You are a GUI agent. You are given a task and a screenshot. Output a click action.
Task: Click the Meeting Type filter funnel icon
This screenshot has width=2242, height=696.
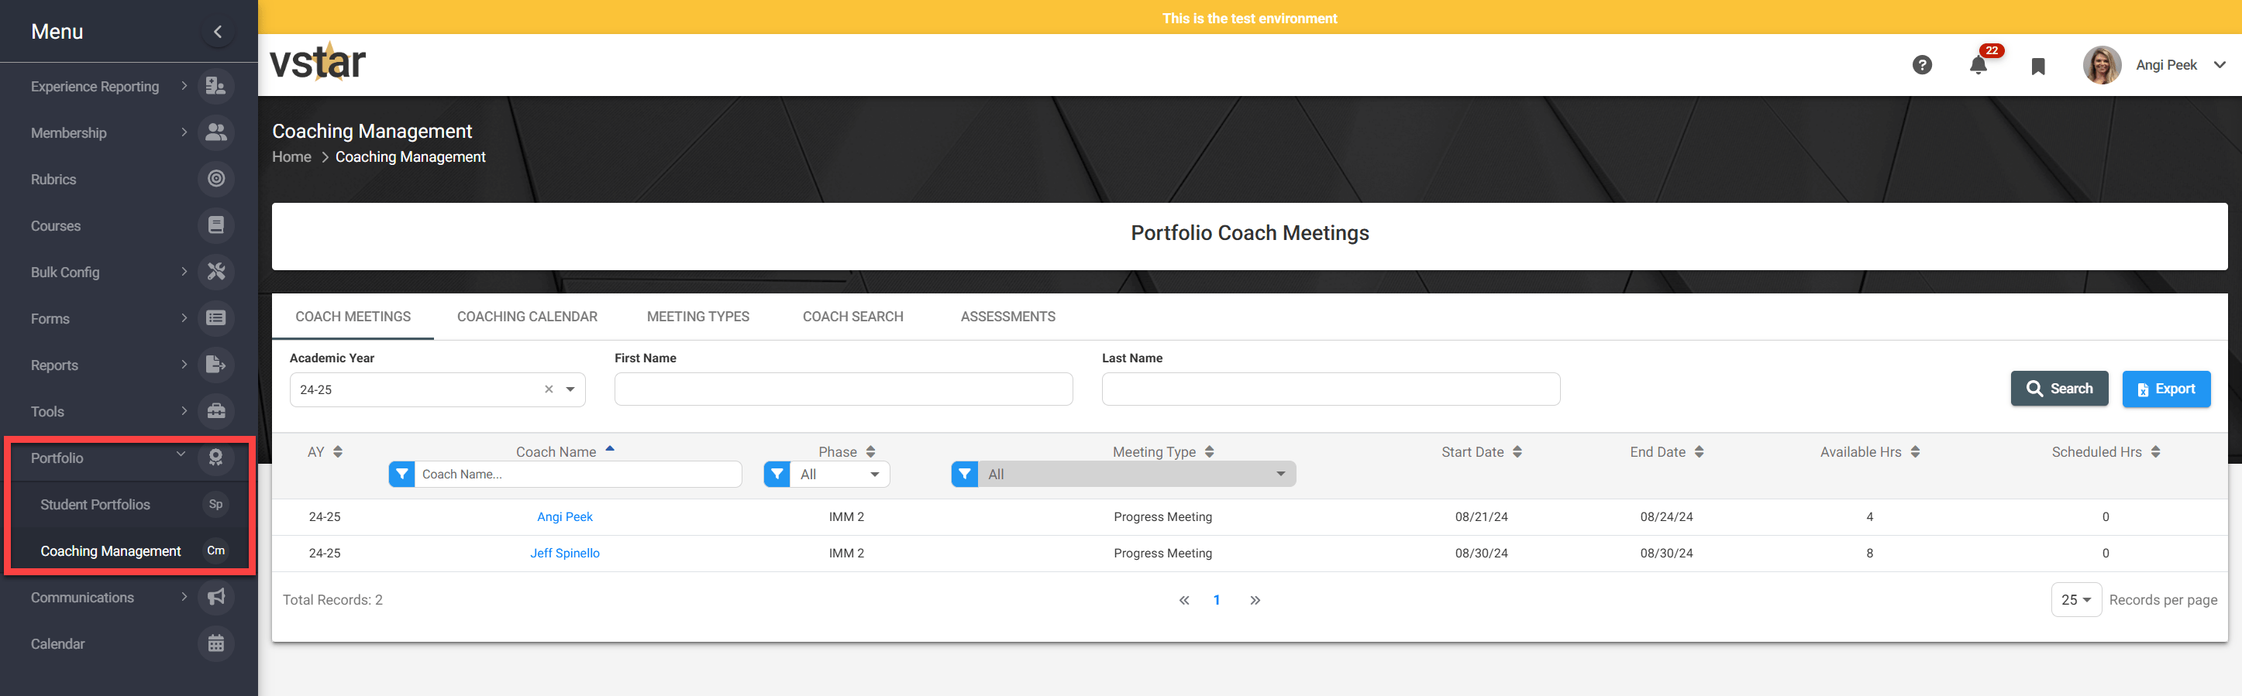click(x=965, y=474)
